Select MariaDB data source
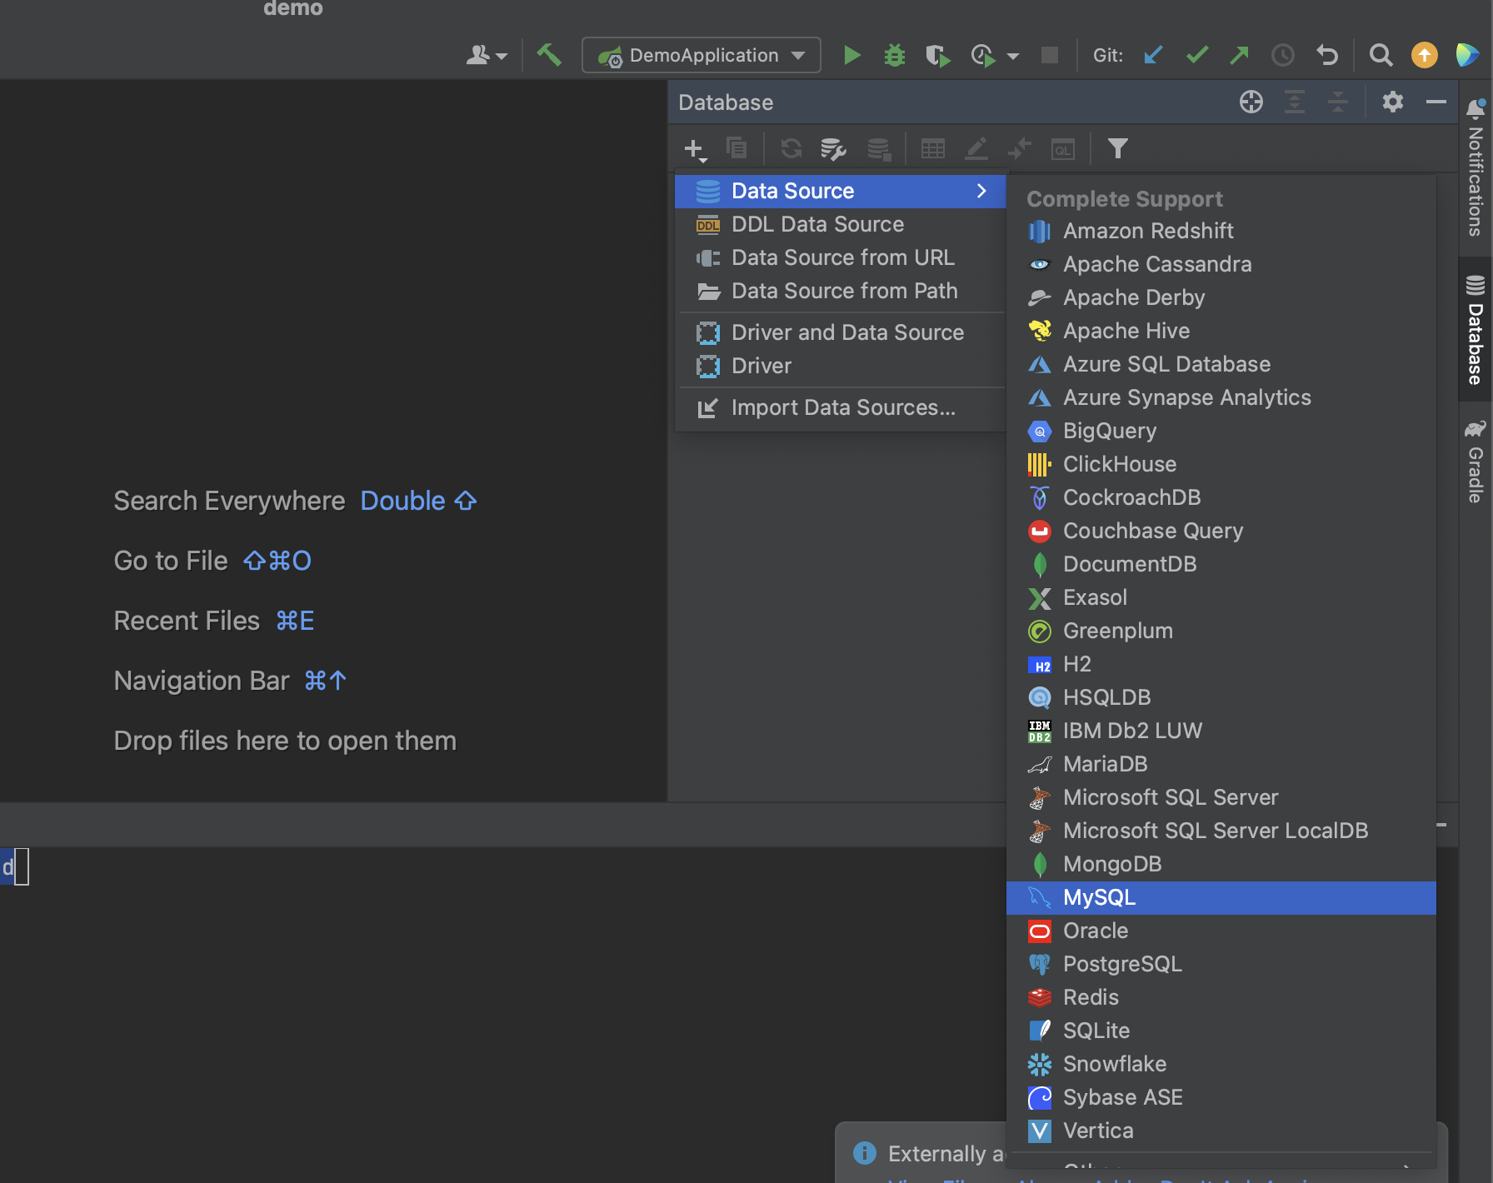The width and height of the screenshot is (1493, 1183). click(1221, 764)
